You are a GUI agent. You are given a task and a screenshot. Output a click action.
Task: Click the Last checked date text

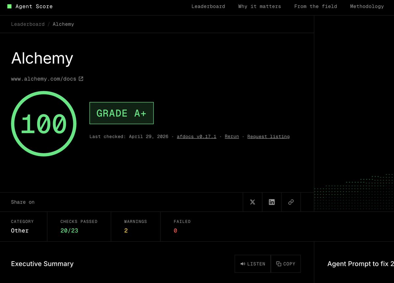point(129,136)
